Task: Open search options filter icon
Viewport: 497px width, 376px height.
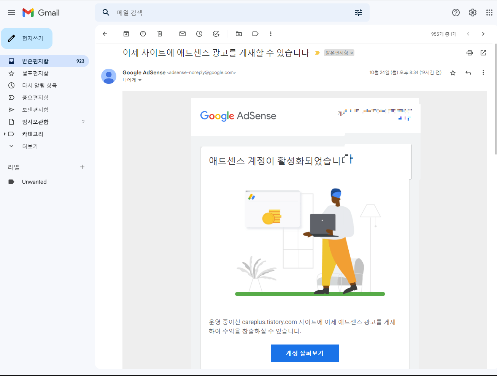Action: click(359, 13)
